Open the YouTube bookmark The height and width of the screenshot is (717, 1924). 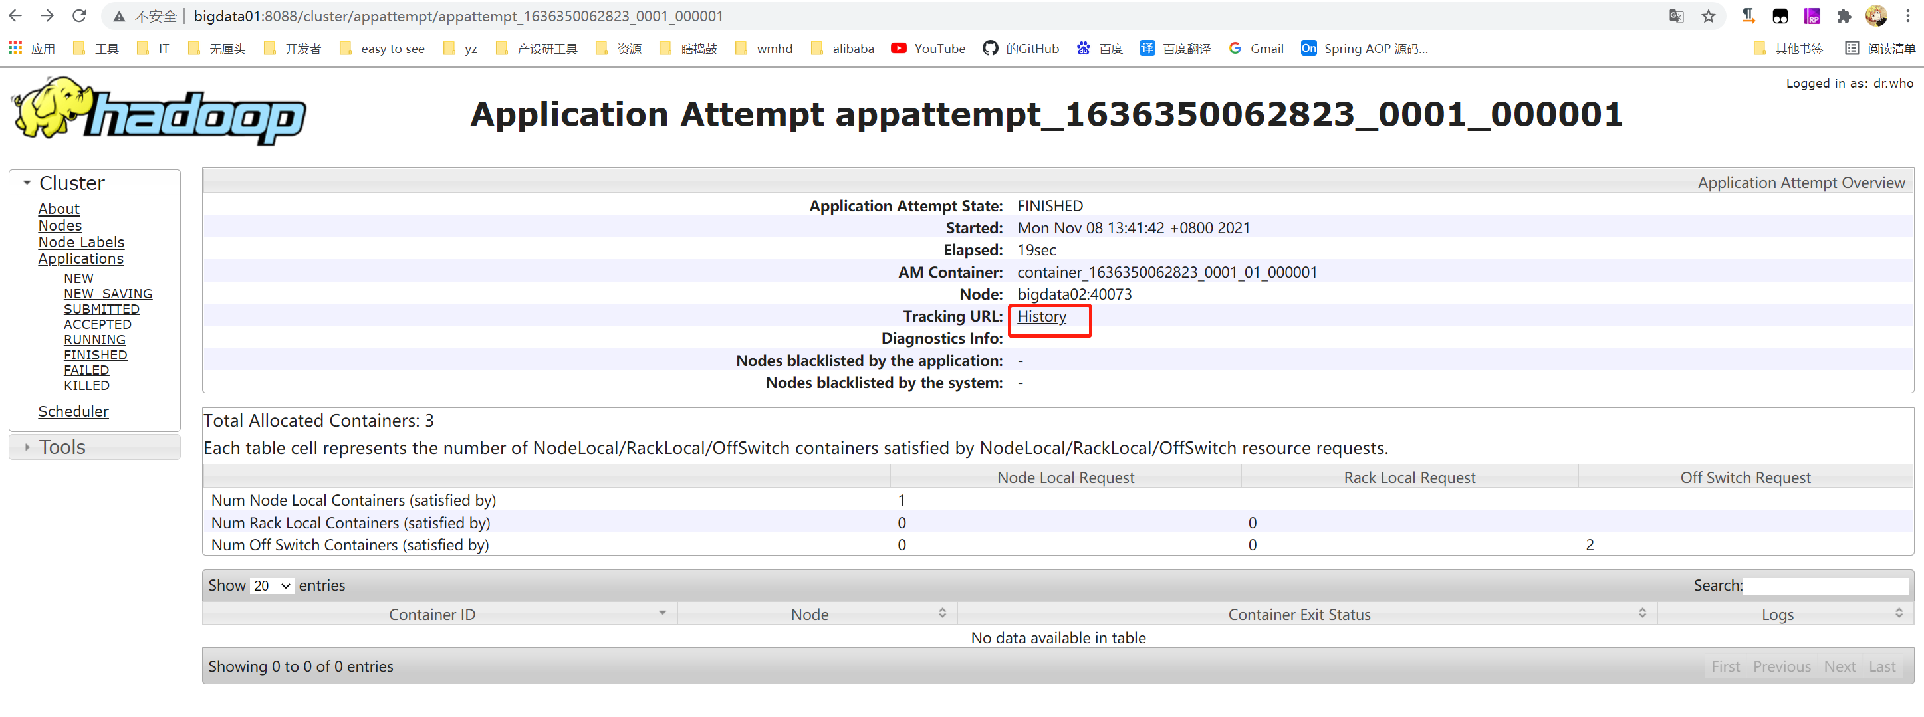coord(928,49)
